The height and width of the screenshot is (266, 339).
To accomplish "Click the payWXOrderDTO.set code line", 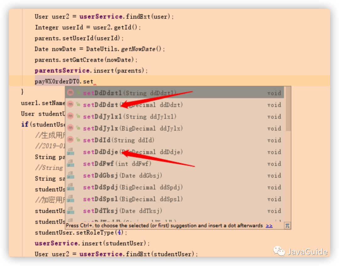I will click(64, 82).
